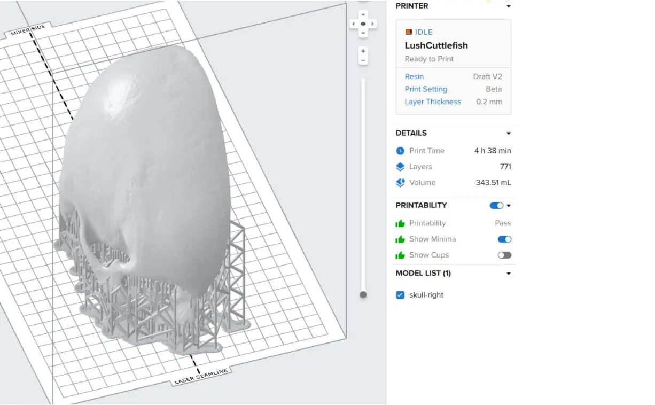The width and height of the screenshot is (655, 405).
Task: Enable the Show Cups toggle
Action: (504, 255)
